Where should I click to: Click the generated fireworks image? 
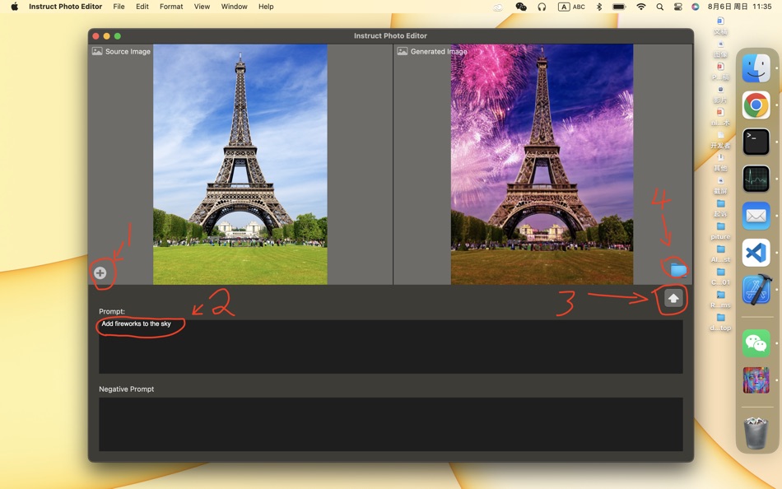tap(542, 164)
